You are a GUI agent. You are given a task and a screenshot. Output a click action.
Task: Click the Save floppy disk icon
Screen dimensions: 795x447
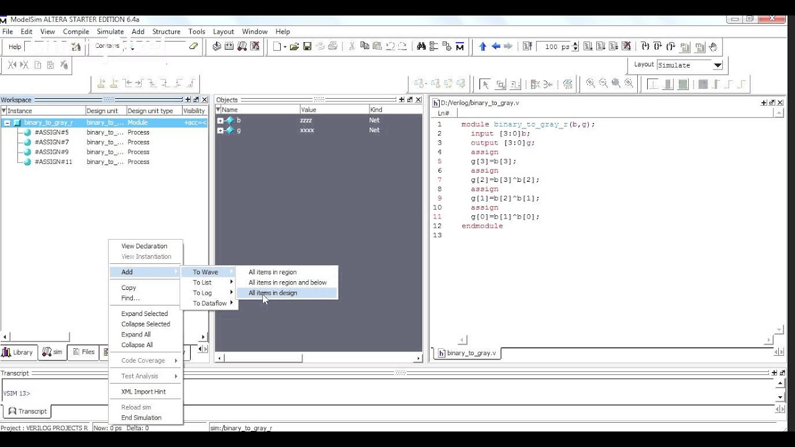307,47
